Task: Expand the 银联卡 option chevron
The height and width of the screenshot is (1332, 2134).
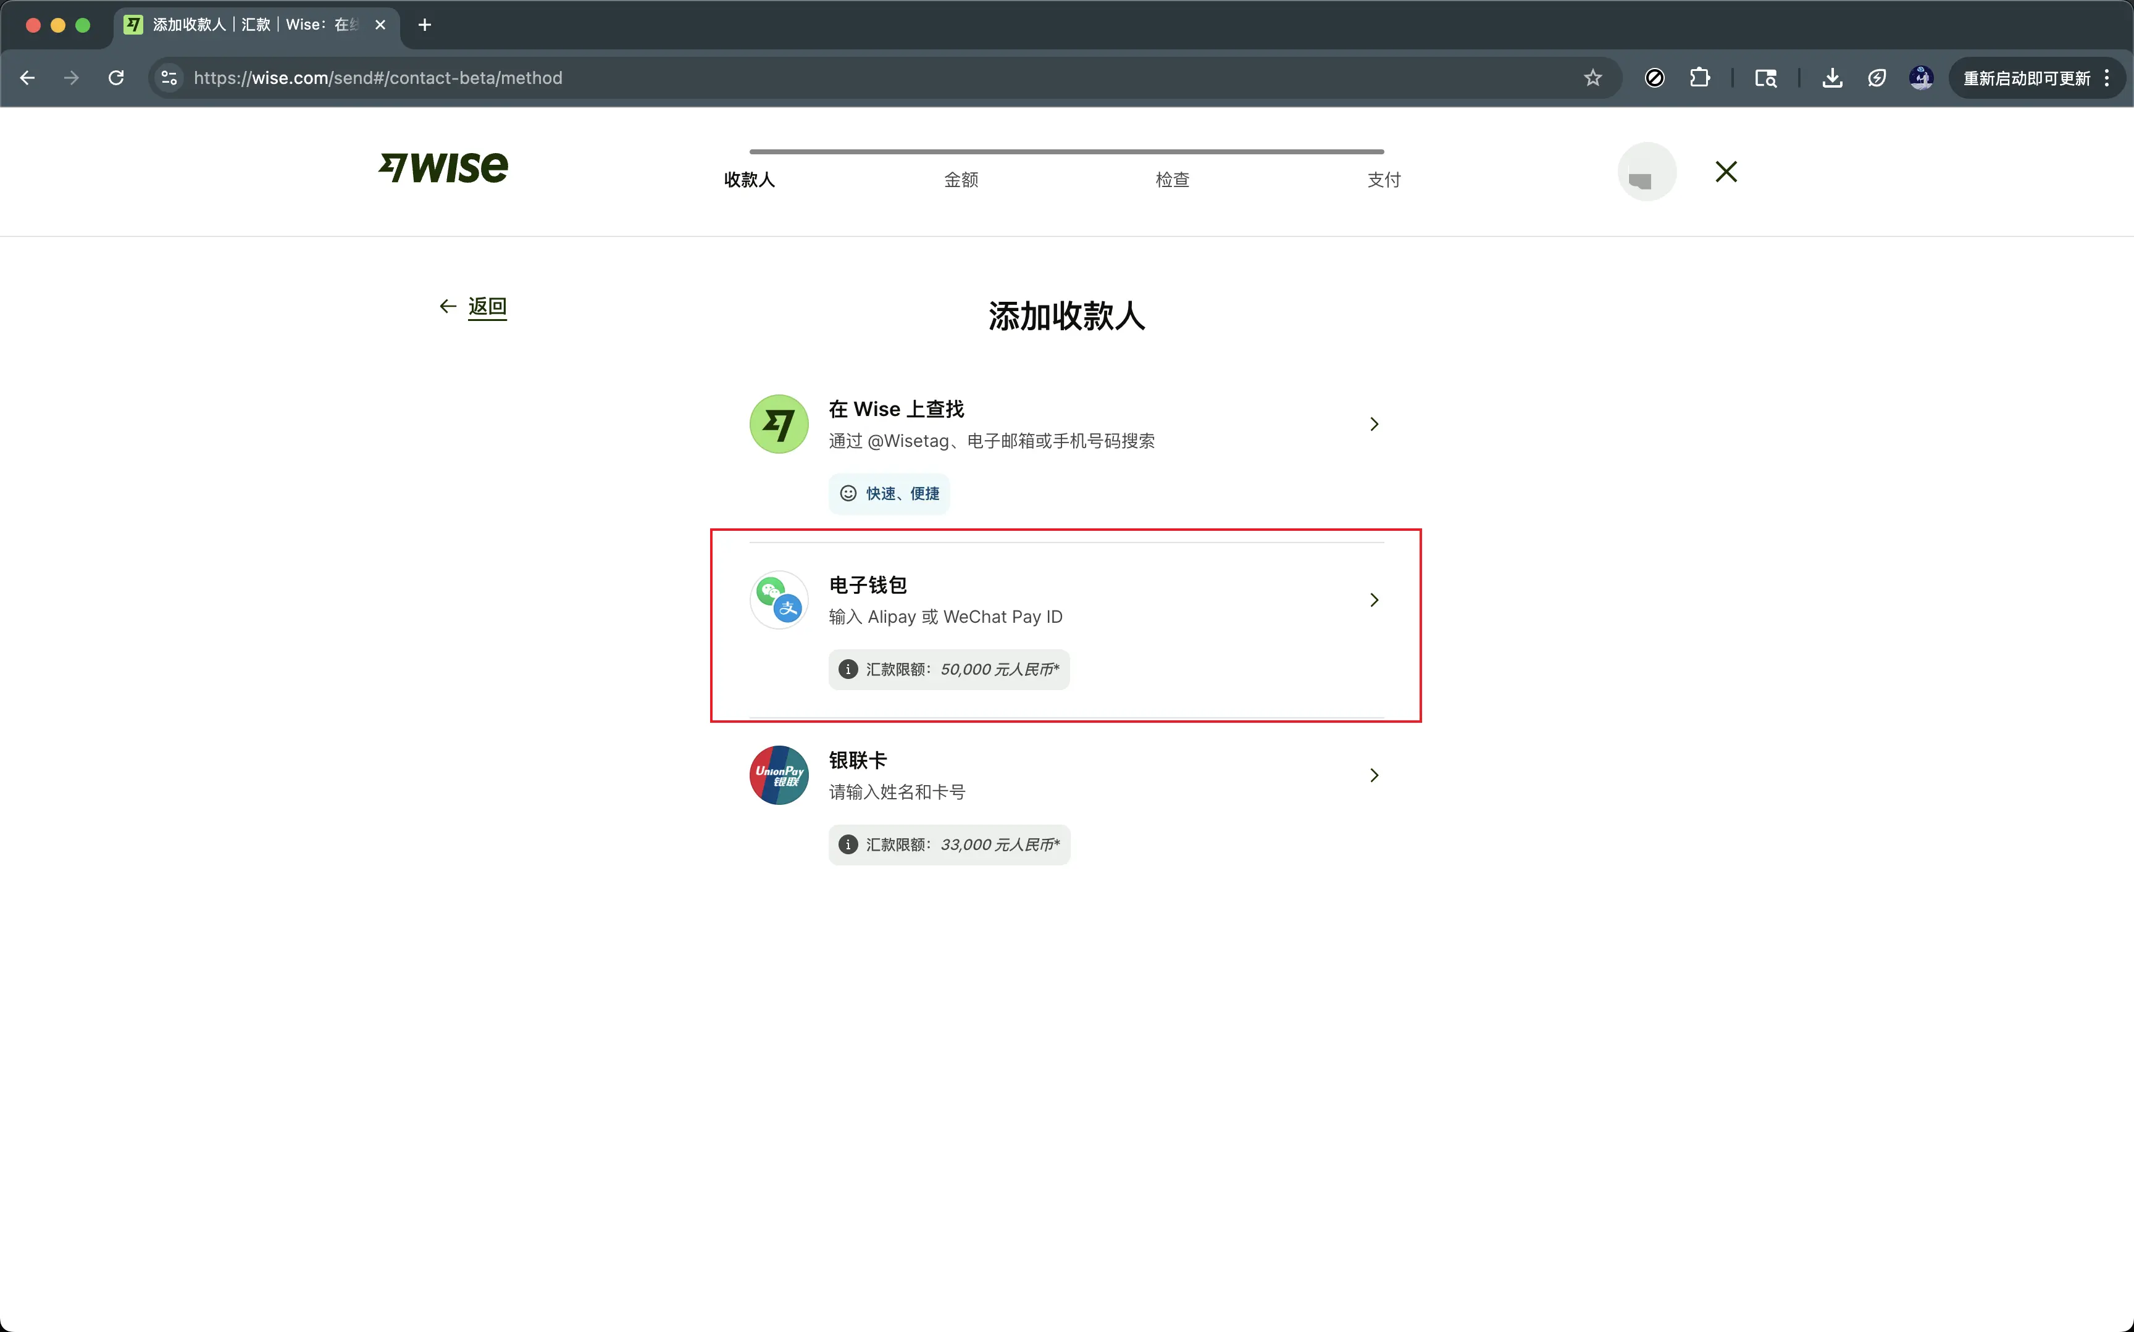Action: pyautogui.click(x=1374, y=775)
